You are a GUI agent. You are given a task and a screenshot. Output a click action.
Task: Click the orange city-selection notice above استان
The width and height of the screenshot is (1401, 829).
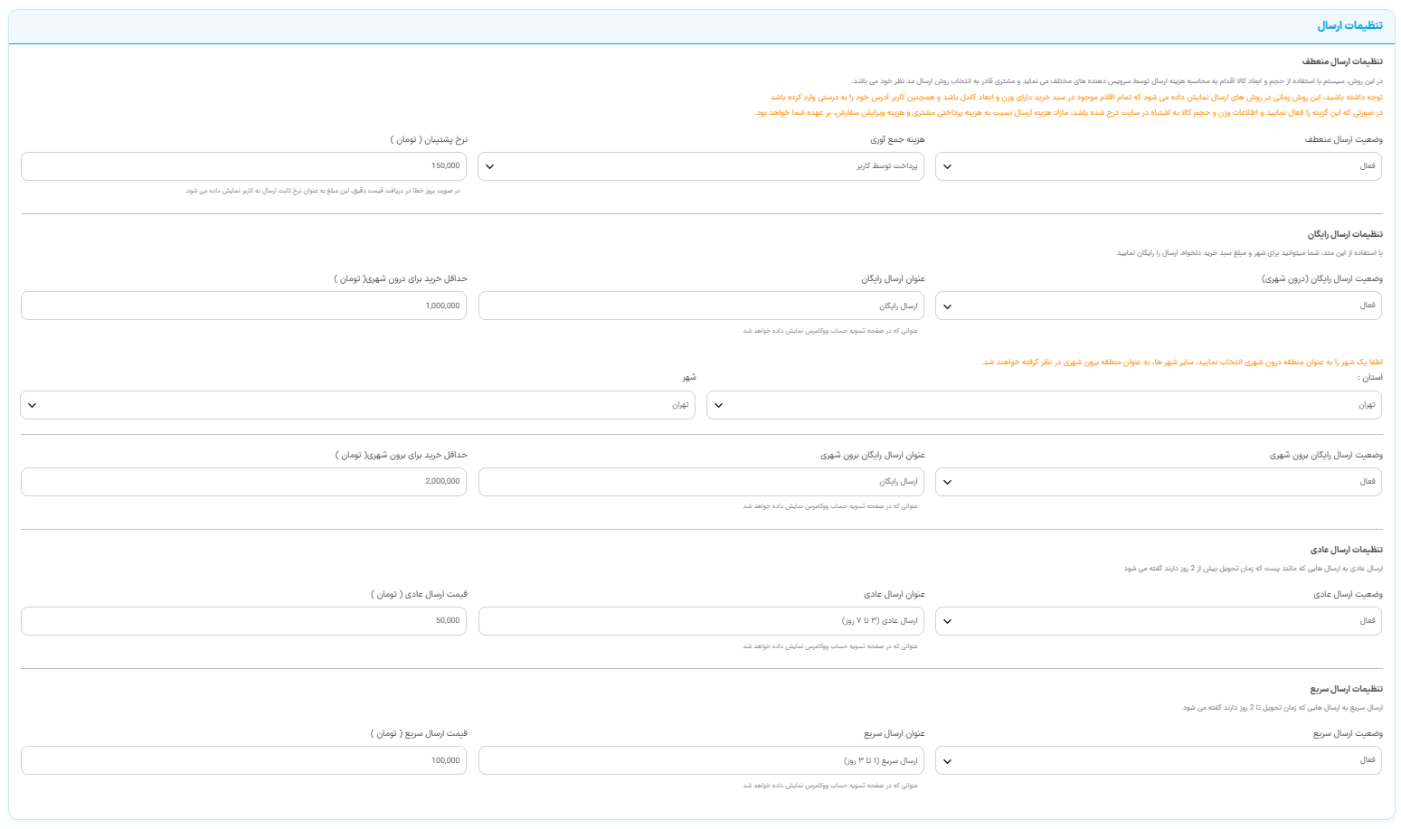pyautogui.click(x=1182, y=363)
